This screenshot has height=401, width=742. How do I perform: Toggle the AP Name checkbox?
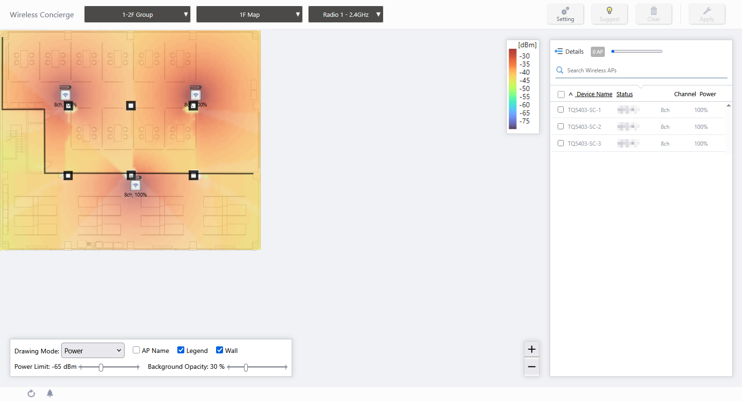pyautogui.click(x=136, y=350)
